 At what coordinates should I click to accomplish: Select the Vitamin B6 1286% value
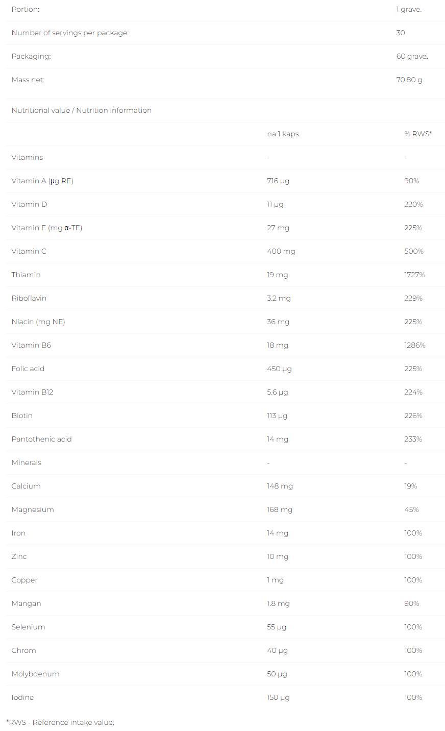click(414, 345)
